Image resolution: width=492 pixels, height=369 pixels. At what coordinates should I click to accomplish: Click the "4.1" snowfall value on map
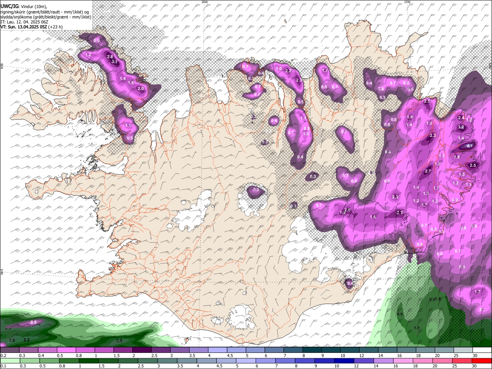[x=470, y=146]
